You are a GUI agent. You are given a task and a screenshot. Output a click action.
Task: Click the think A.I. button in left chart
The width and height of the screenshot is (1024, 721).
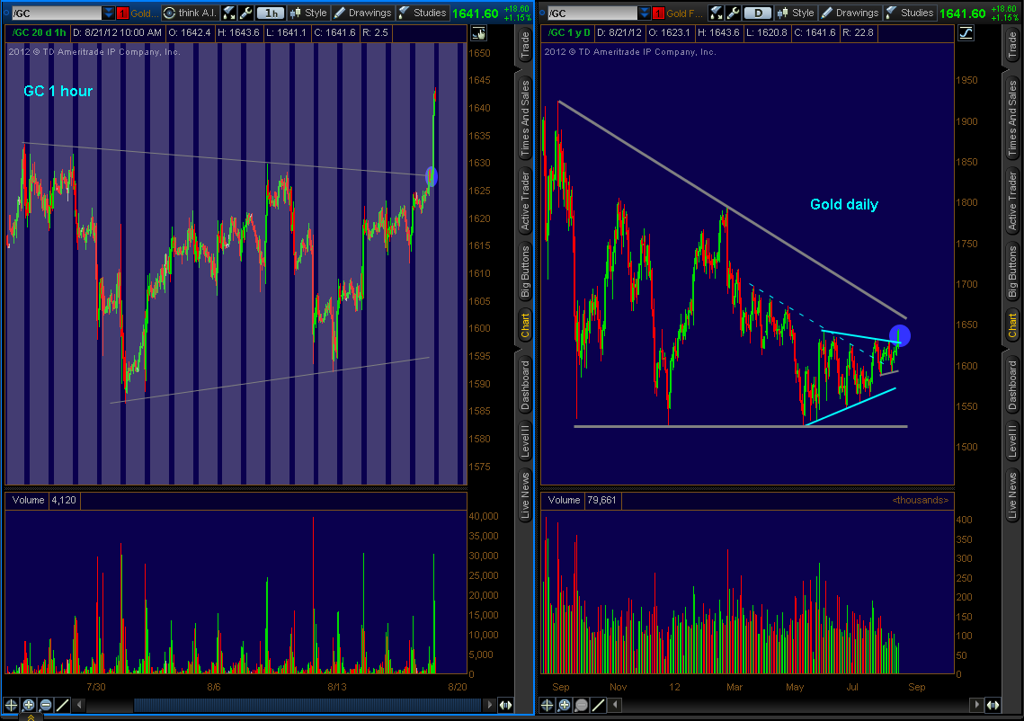[190, 13]
